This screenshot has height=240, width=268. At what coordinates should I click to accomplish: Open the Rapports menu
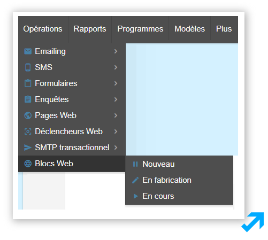pyautogui.click(x=90, y=29)
